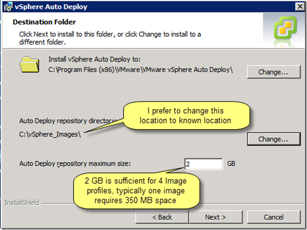Change the Auto Deploy install folder
307x230 pixels.
click(x=274, y=72)
